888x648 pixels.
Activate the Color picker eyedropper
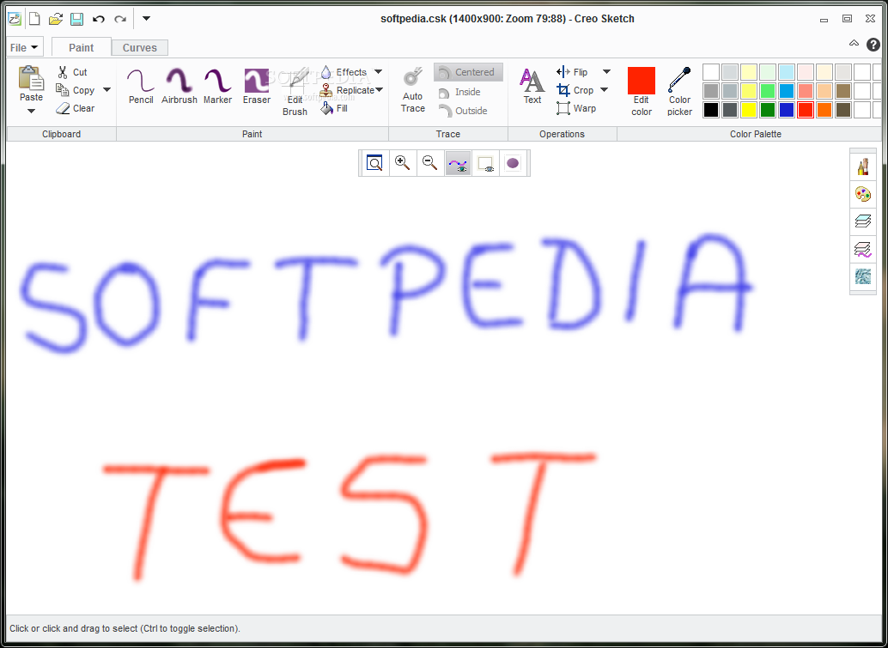679,92
